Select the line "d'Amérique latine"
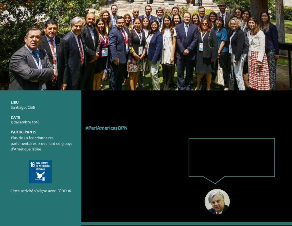This screenshot has width=292, height=226. pos(26,149)
